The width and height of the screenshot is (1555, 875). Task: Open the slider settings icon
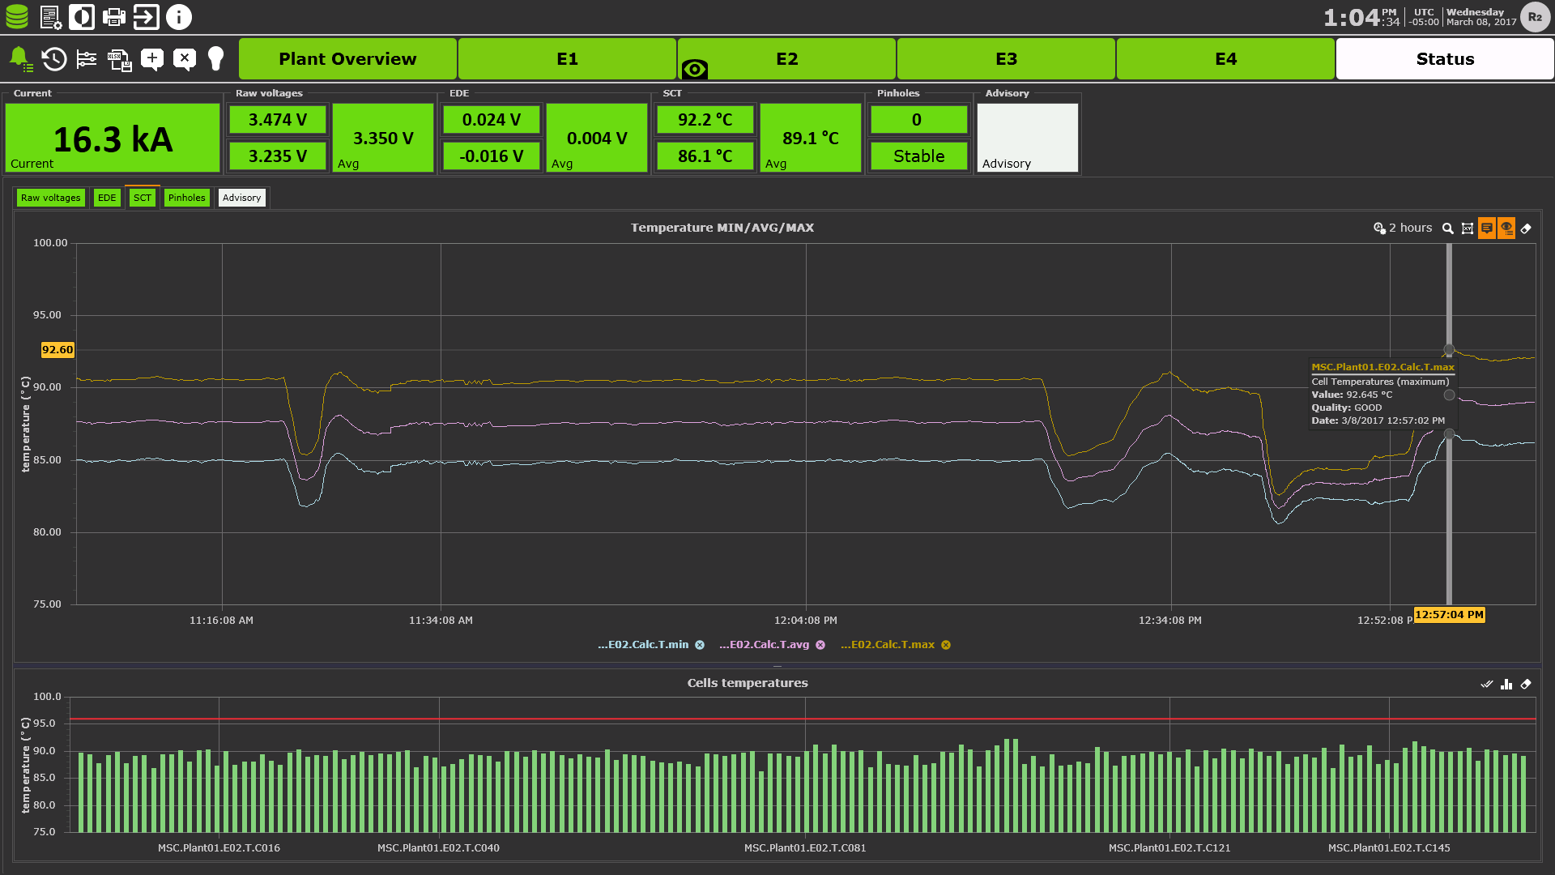tap(87, 58)
